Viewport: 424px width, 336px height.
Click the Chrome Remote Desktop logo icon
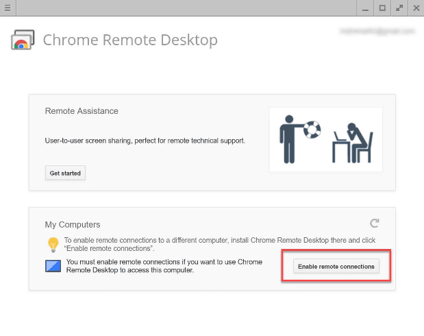[23, 40]
